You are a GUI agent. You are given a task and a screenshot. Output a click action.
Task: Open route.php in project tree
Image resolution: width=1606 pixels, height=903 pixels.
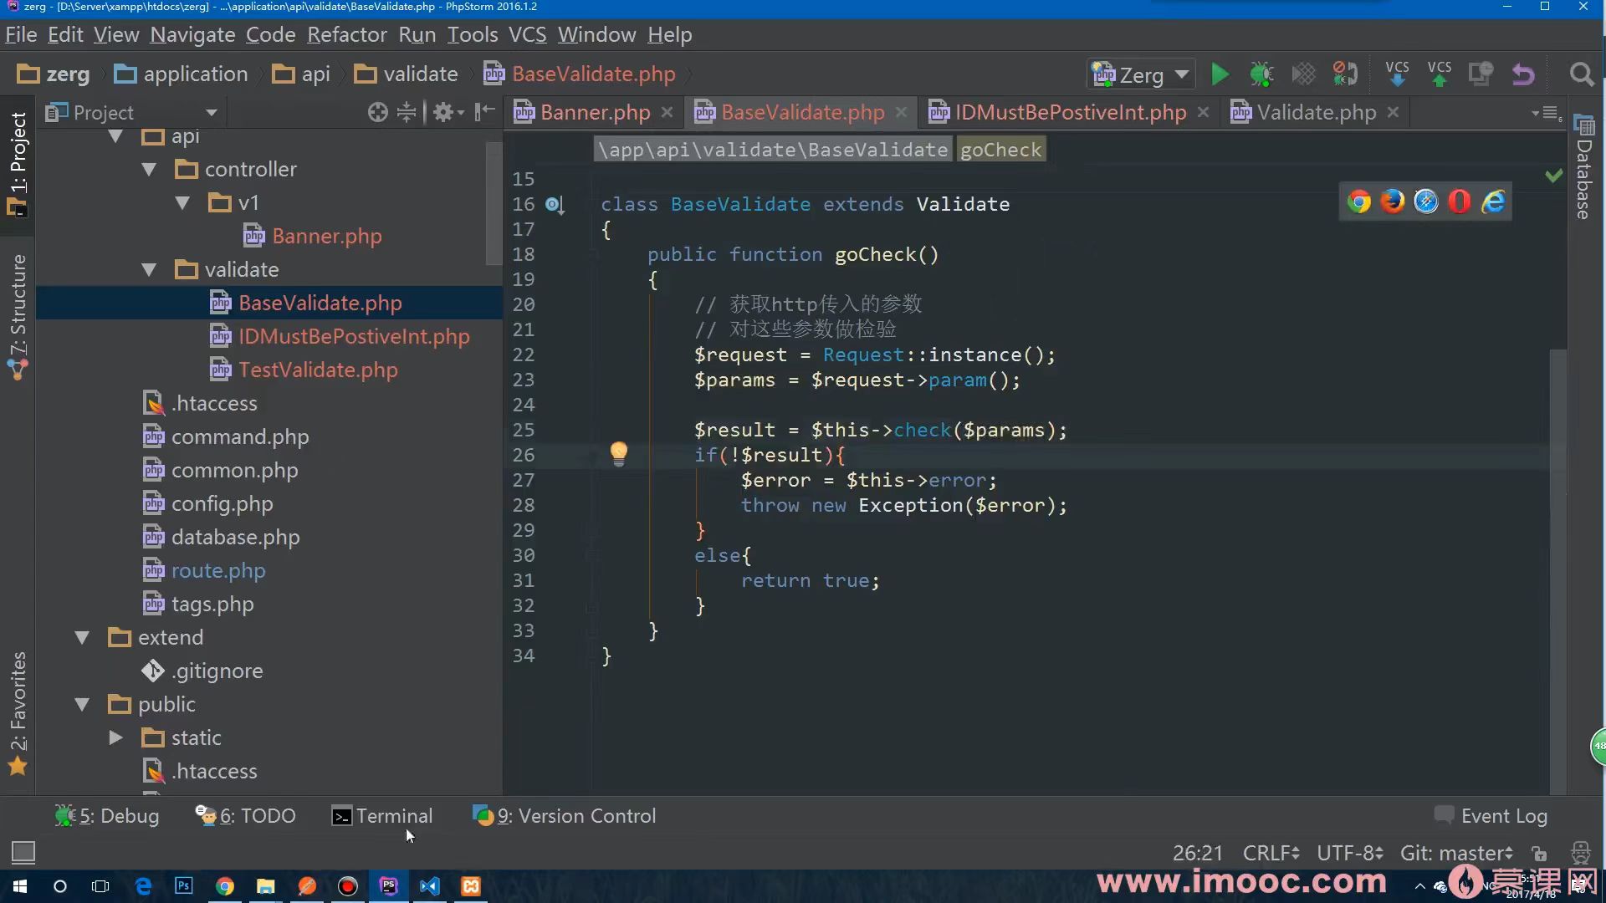point(218,570)
